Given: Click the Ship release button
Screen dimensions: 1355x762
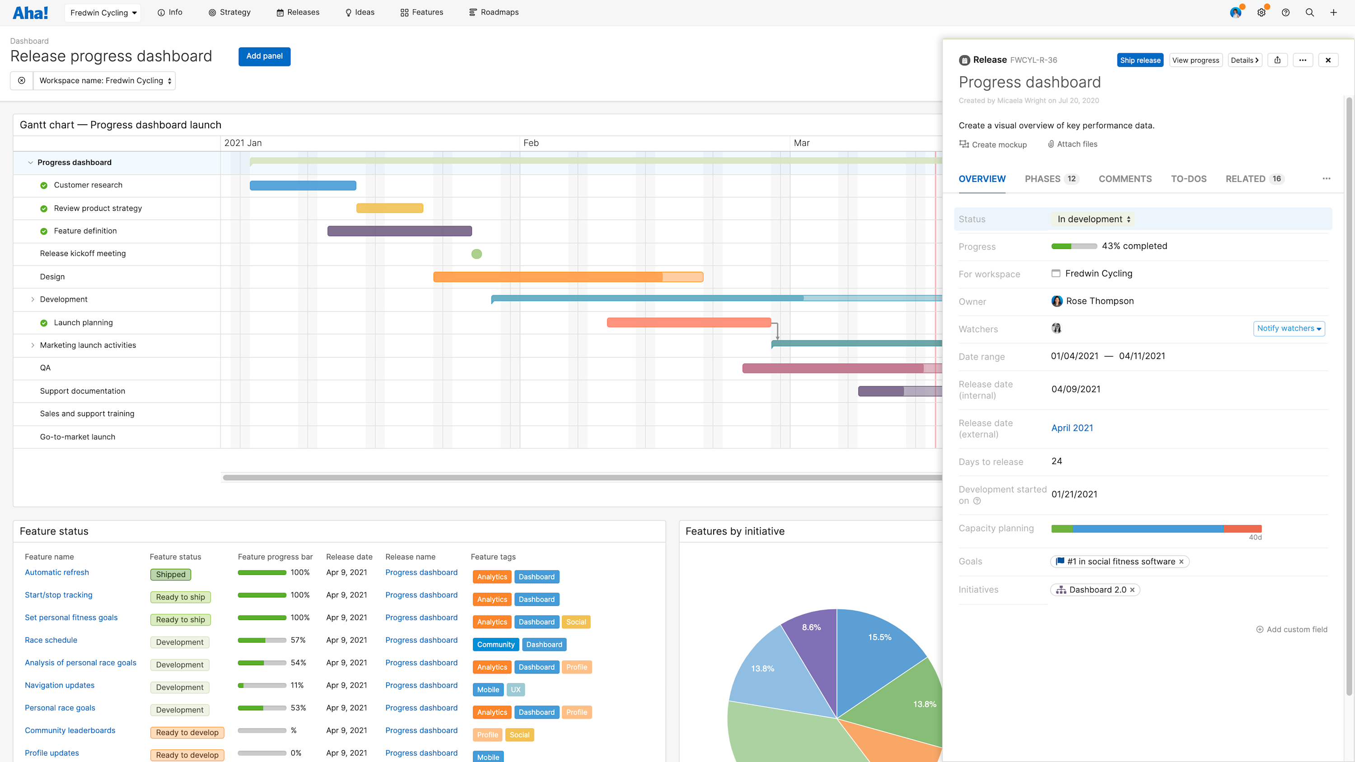Looking at the screenshot, I should click(1140, 60).
